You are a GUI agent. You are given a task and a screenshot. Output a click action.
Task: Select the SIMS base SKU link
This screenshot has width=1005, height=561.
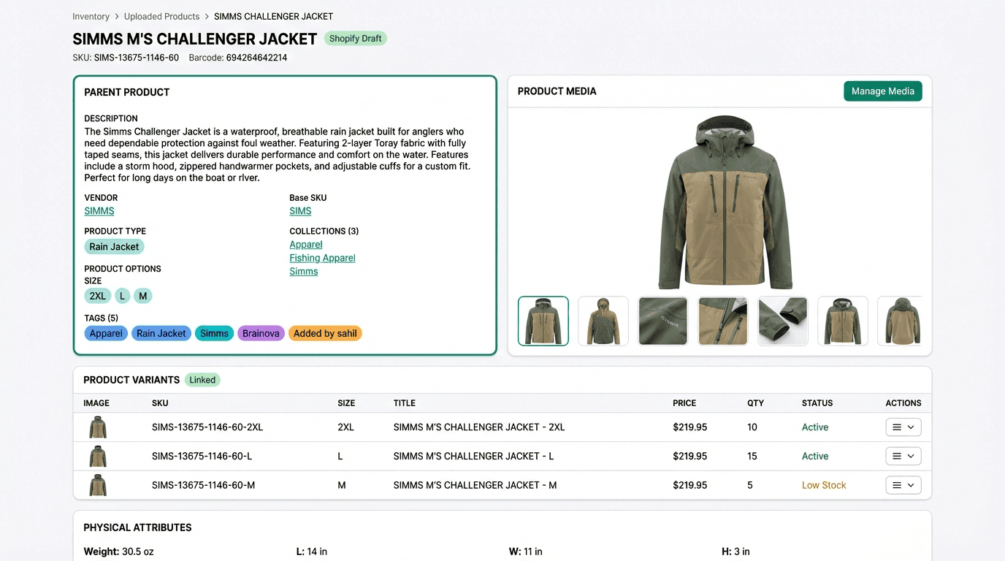[300, 210]
